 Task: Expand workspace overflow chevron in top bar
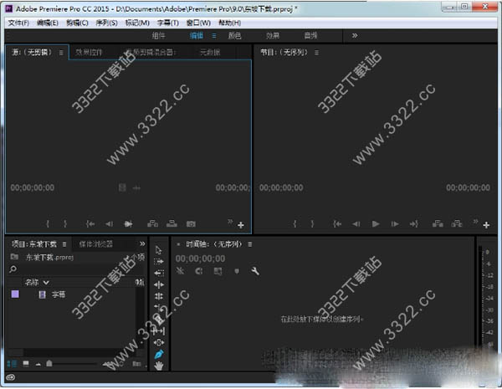click(355, 36)
